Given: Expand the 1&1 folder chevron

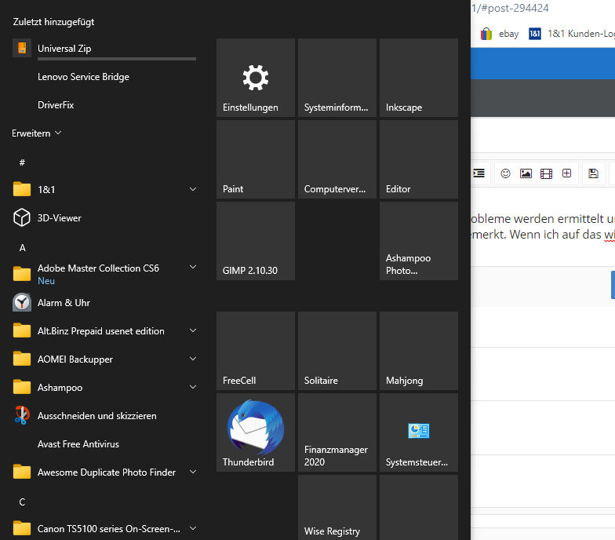Looking at the screenshot, I should pos(193,189).
